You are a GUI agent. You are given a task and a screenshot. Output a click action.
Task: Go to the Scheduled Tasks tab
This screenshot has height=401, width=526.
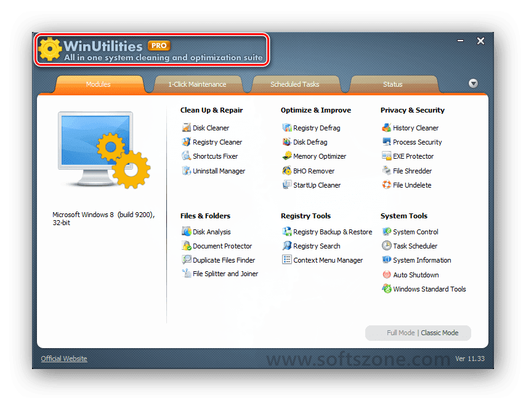(x=295, y=84)
